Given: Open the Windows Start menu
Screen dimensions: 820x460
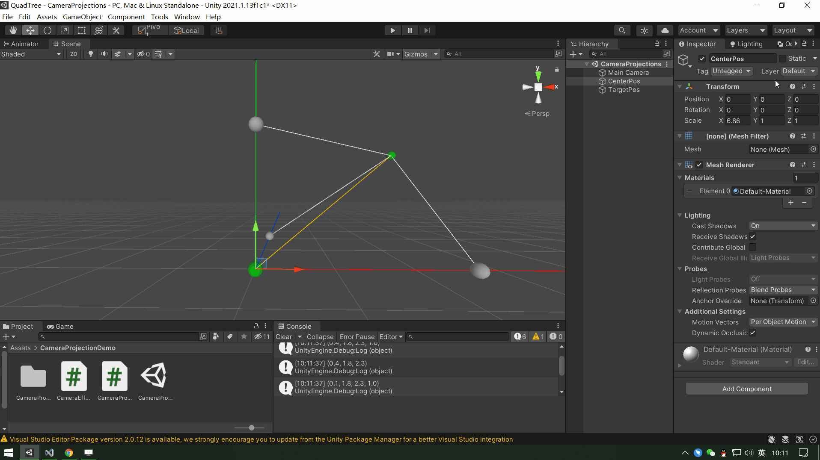Looking at the screenshot, I should [x=9, y=452].
